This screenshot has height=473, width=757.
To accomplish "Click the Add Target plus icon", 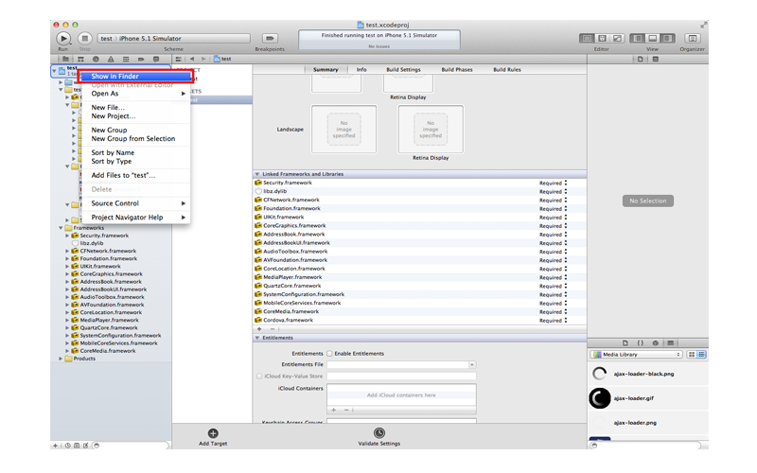I will point(213,433).
